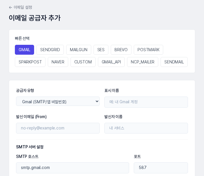Focus the 발신자 이름 input field
Screen dimensions: 204x176
[x=146, y=128]
